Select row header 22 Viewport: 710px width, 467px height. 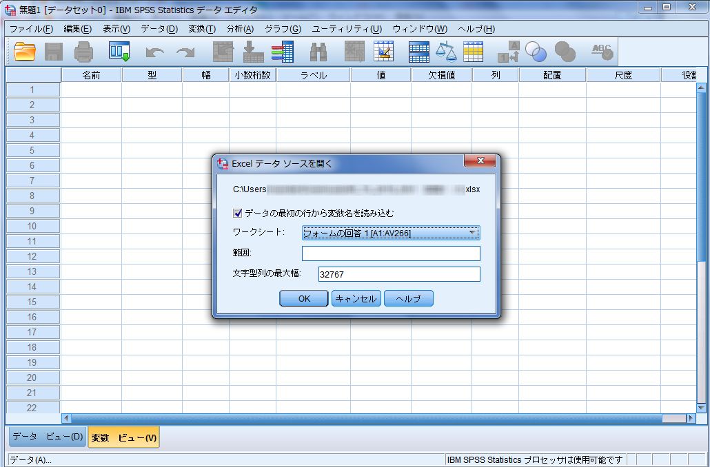[x=32, y=408]
